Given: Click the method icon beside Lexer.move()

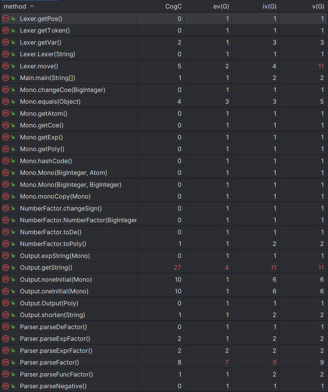Looking at the screenshot, I should pyautogui.click(x=5, y=66).
